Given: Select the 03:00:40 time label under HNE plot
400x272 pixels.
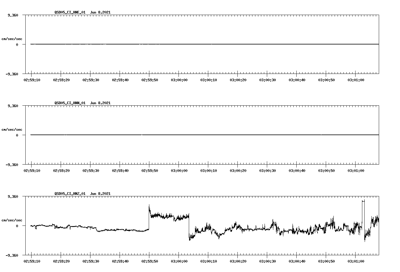Looking at the screenshot, I should pyautogui.click(x=297, y=80).
